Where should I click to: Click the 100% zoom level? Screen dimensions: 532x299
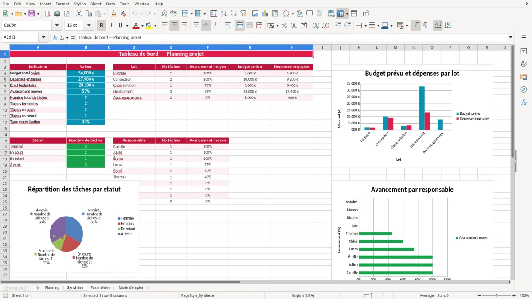[x=524, y=295]
